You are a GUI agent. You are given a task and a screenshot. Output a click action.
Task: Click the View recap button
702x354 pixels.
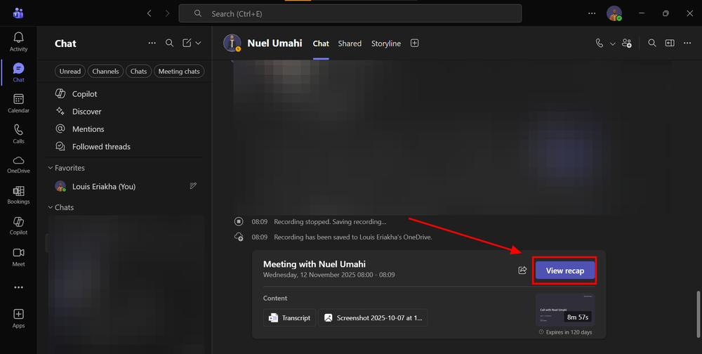564,270
